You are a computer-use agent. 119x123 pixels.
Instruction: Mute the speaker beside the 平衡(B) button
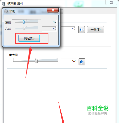point(82,30)
